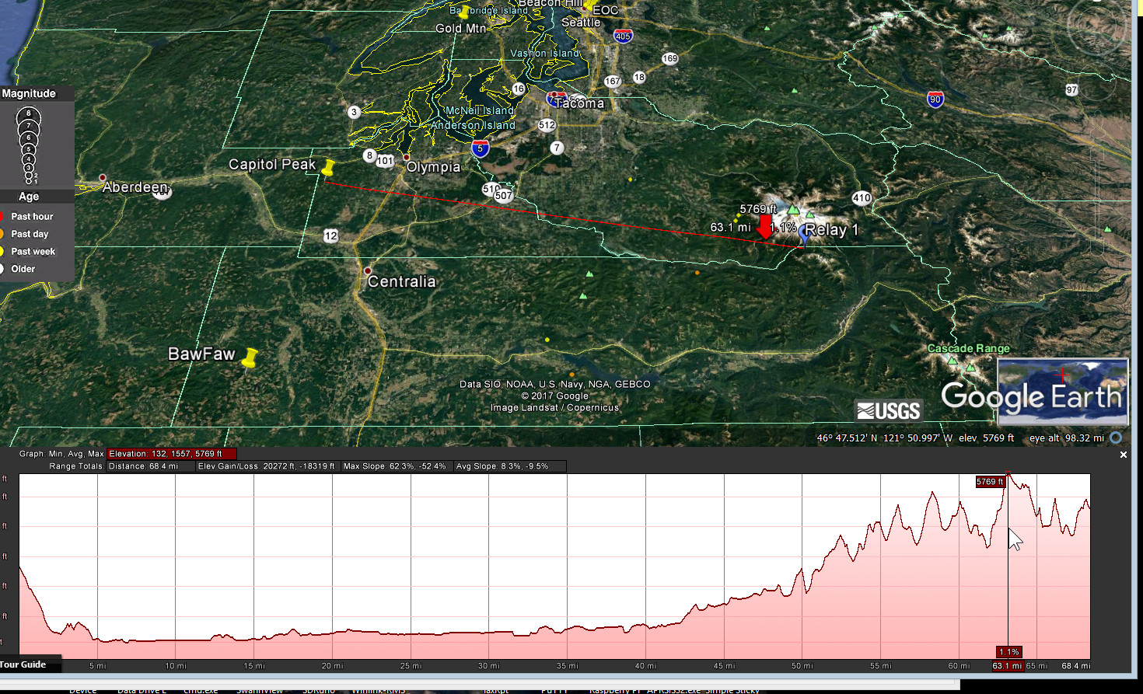Open the Tour Guide panel

[23, 664]
